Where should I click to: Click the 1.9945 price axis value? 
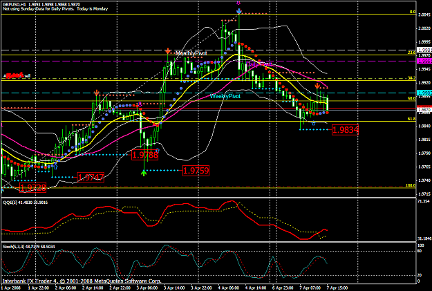[x=424, y=69]
